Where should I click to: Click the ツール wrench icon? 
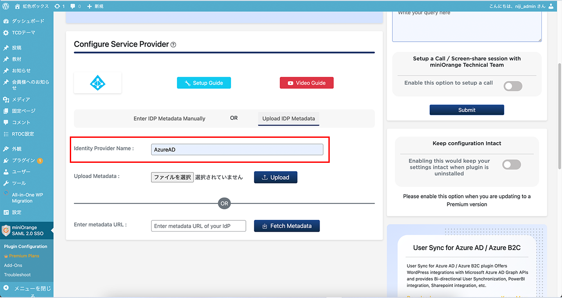tap(6, 183)
